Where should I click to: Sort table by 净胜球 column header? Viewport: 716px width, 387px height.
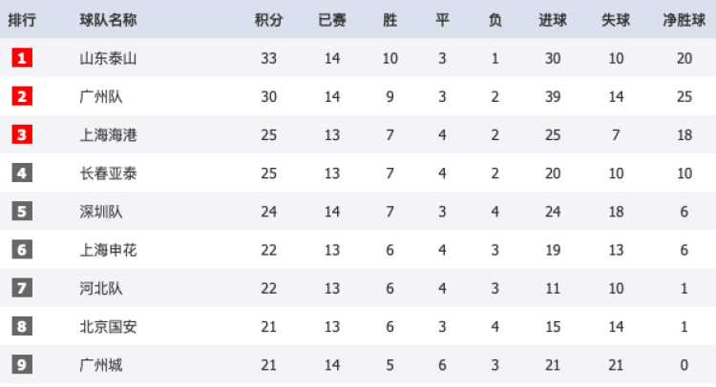(684, 20)
